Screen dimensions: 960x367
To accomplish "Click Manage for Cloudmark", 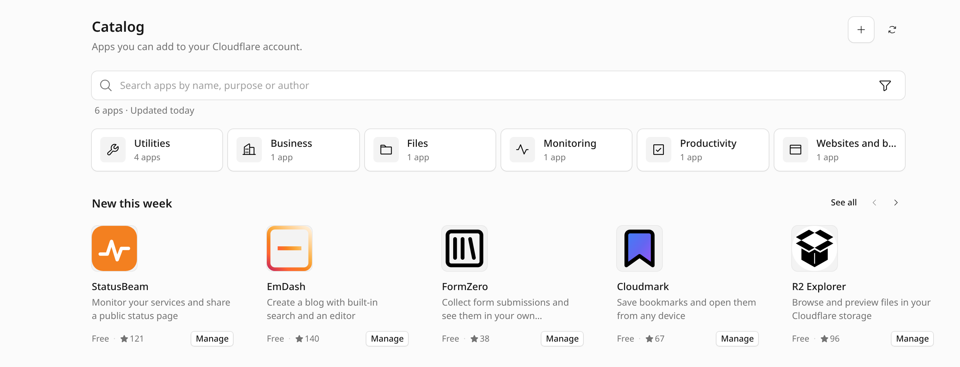I will point(737,339).
